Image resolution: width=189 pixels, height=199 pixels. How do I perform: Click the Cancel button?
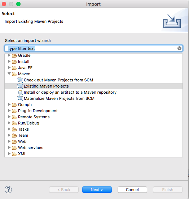click(132, 190)
